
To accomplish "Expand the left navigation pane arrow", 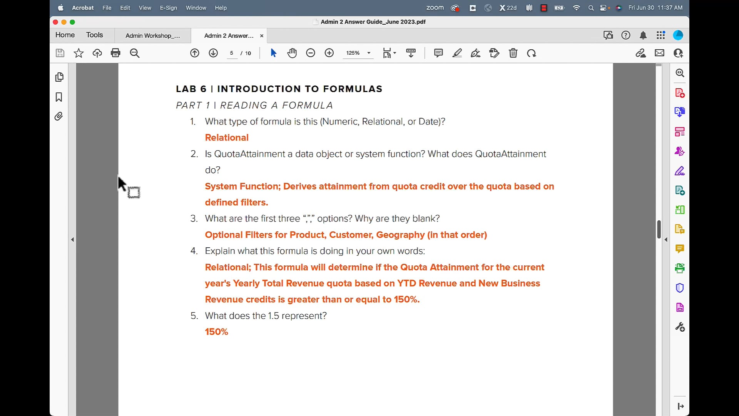I will (72, 240).
